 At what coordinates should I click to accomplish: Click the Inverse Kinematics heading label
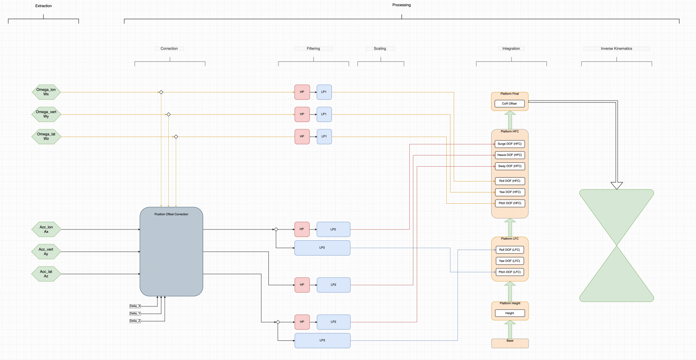pyautogui.click(x=616, y=49)
